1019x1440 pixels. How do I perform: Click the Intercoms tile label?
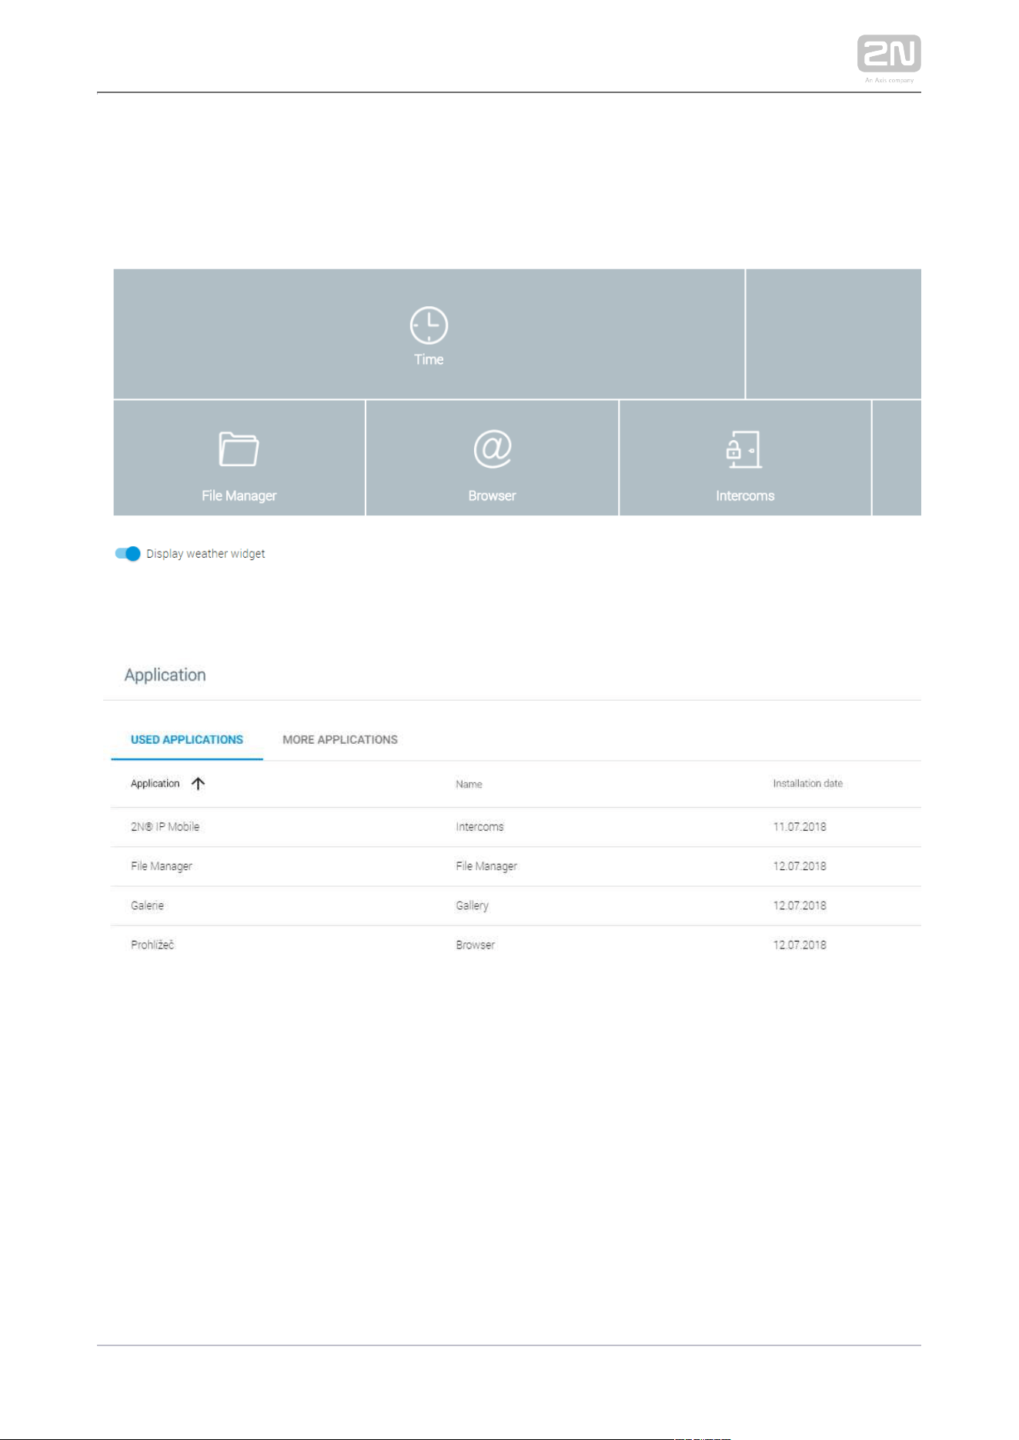pyautogui.click(x=745, y=496)
